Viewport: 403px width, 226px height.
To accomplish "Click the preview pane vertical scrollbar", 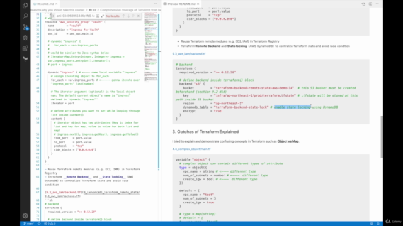I will click(382, 137).
